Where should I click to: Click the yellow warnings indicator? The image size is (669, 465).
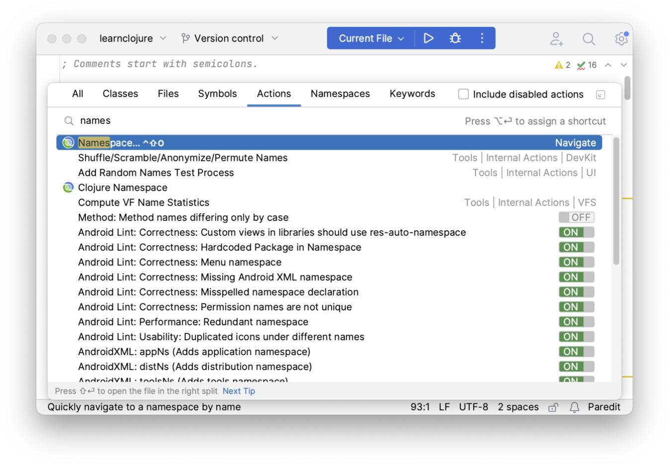[563, 65]
